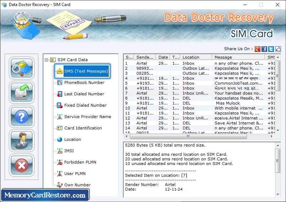Share on Google Plus icon

(x=257, y=49)
